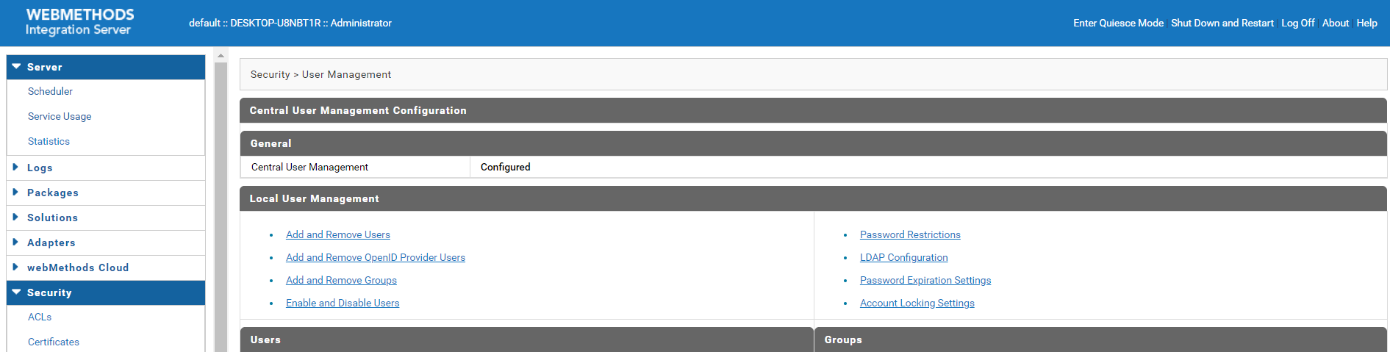
Task: Open LDAP Configuration link
Action: tap(903, 257)
